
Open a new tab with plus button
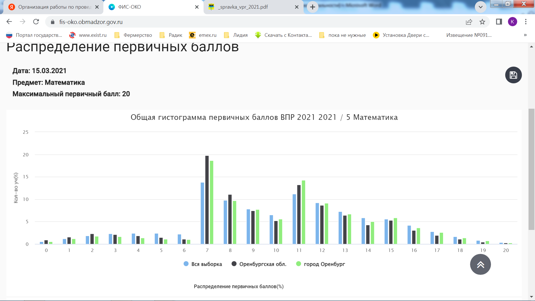313,7
